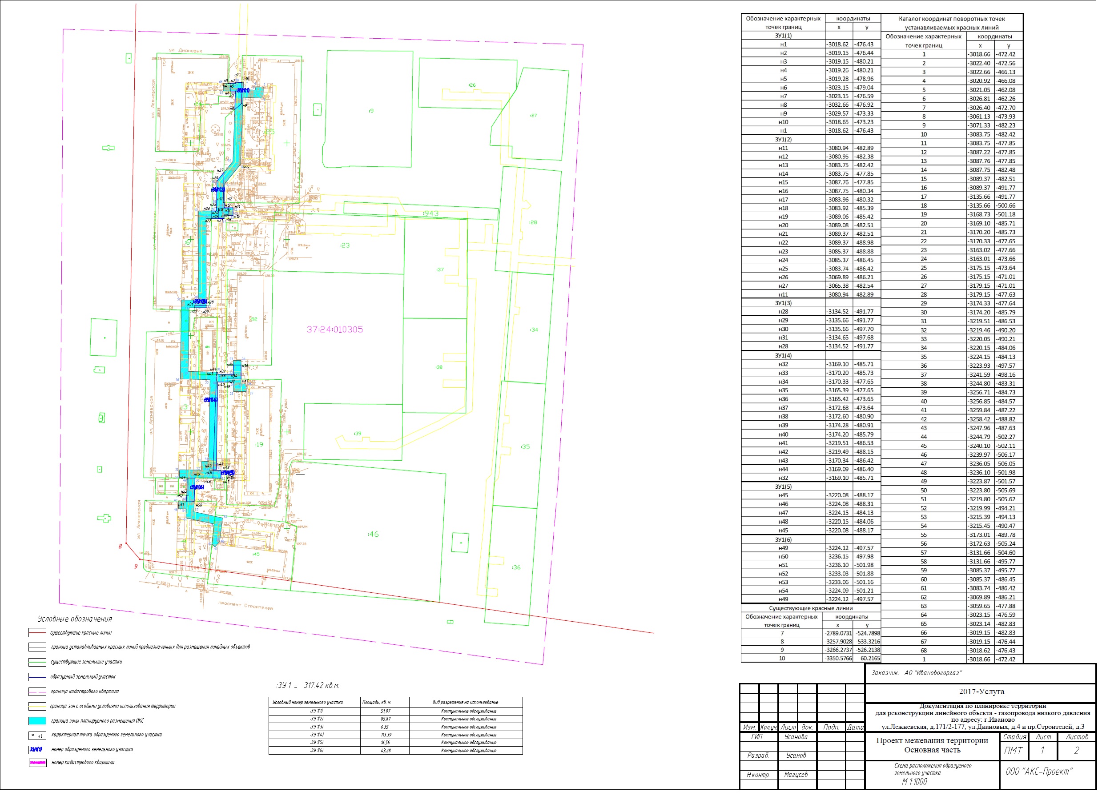Click the company name 'ООО "АКС-Проект"'
The width and height of the screenshot is (1106, 796).
pyautogui.click(x=1038, y=772)
